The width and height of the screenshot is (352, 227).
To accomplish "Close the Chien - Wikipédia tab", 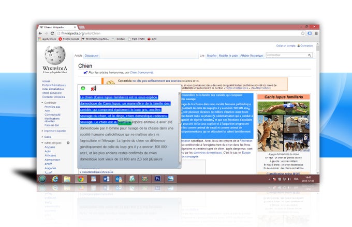I will point(75,27).
